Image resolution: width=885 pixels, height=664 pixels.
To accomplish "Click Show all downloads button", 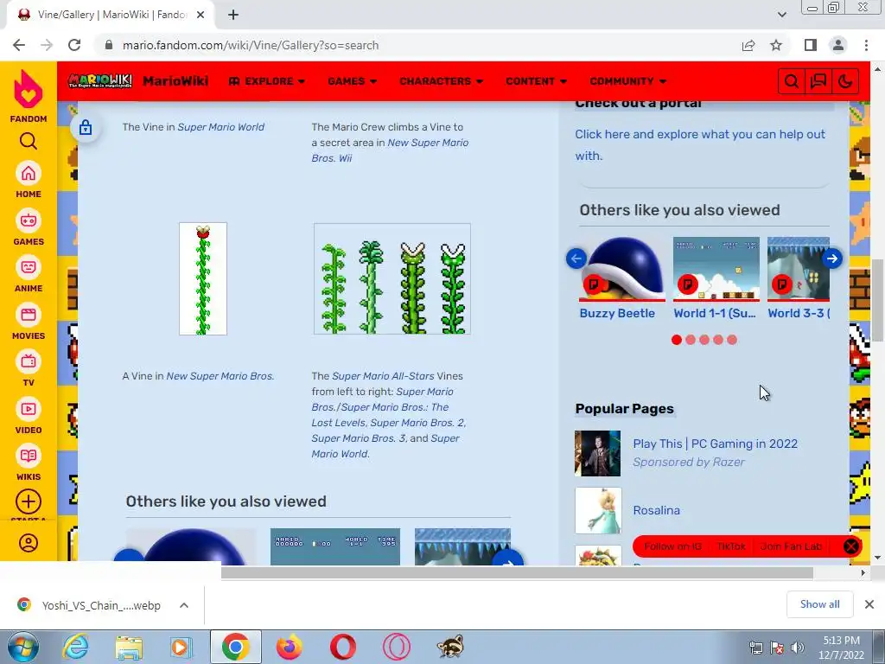I will (x=819, y=604).
